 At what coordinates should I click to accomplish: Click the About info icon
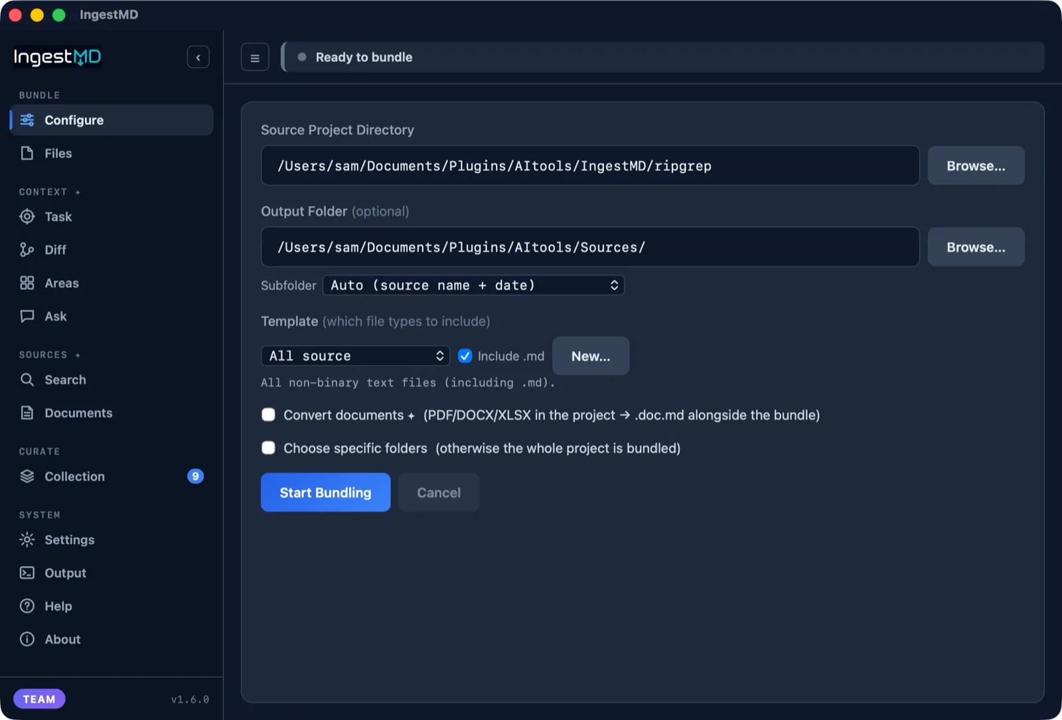[x=27, y=639]
